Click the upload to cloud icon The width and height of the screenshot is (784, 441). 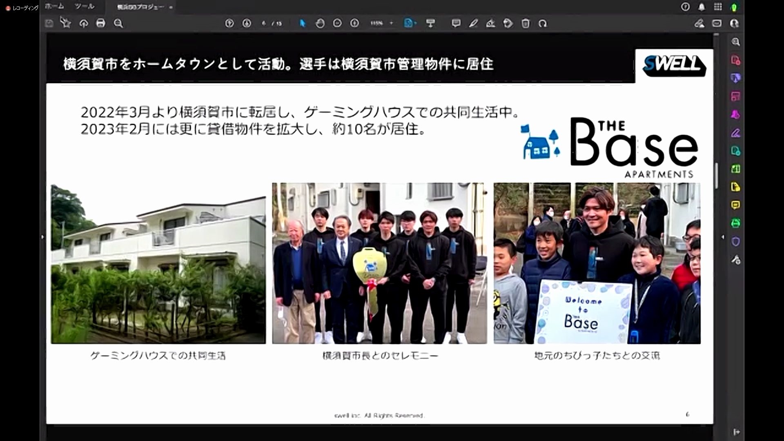(x=84, y=23)
